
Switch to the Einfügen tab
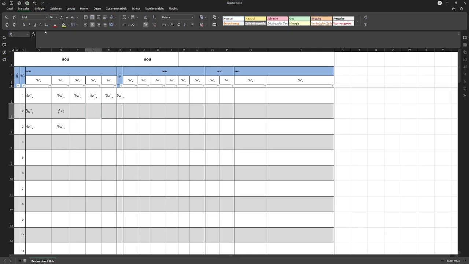[x=40, y=8]
